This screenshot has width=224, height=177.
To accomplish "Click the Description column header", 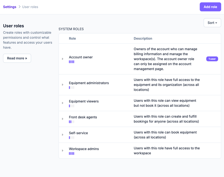I will 143,38.
